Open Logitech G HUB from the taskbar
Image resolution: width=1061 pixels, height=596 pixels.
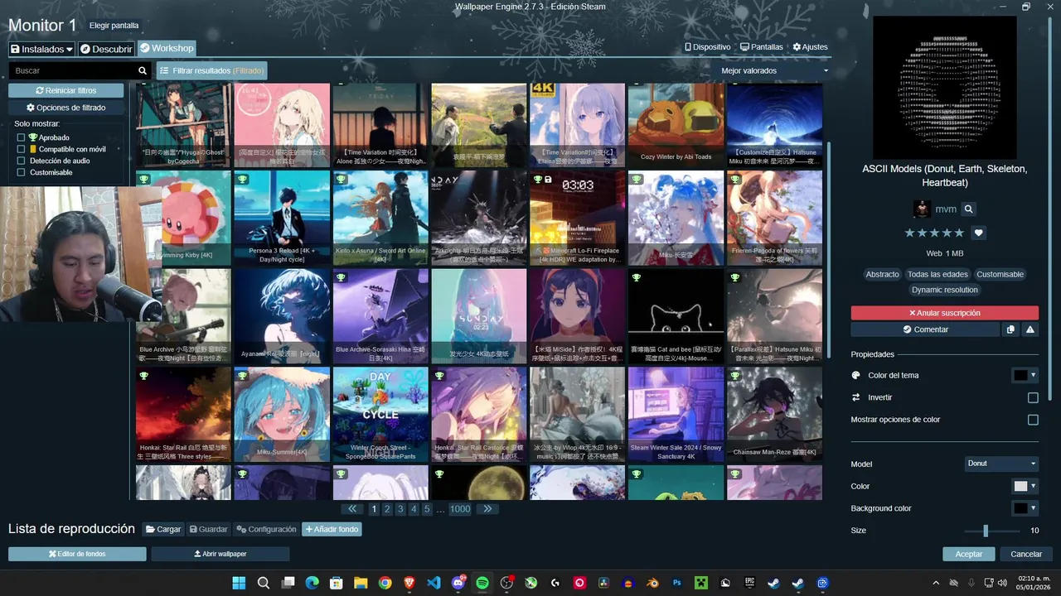tap(555, 583)
